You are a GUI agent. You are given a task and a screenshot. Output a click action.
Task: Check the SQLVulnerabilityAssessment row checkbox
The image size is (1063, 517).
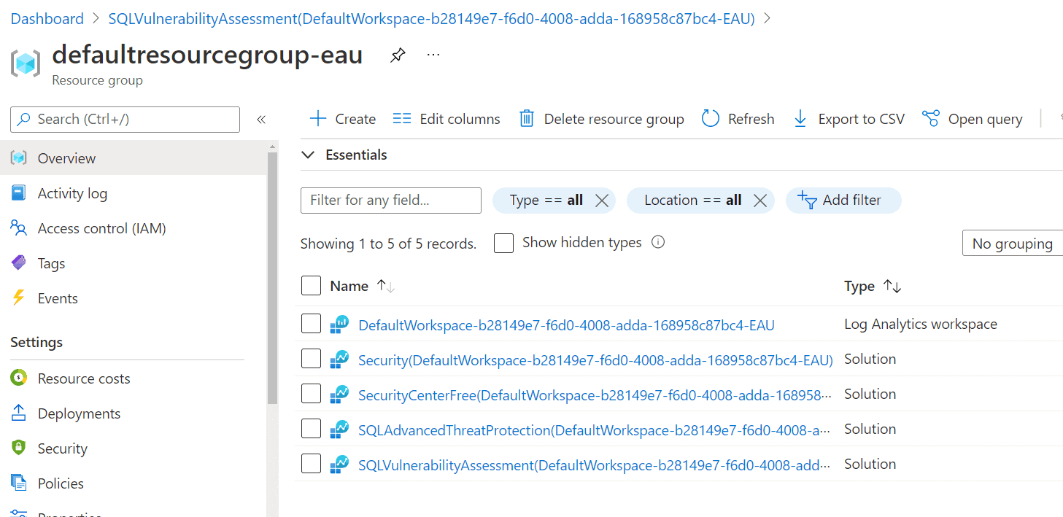pyautogui.click(x=312, y=464)
